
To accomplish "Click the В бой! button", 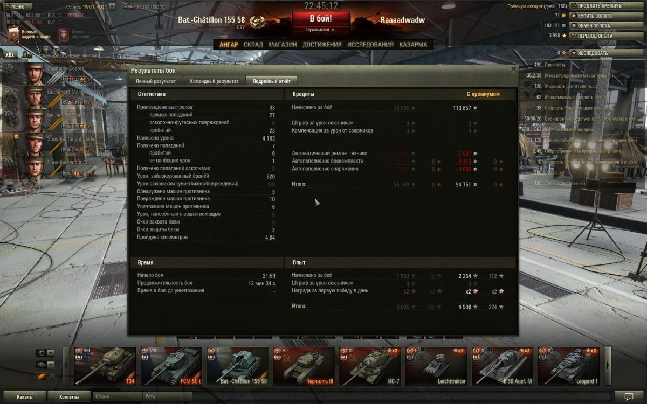I will click(x=321, y=19).
